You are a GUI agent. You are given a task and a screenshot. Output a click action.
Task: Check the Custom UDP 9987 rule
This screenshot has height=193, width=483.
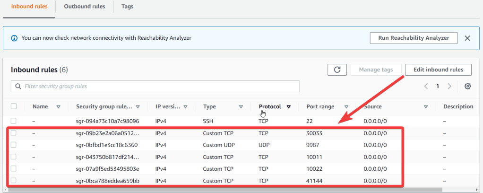point(14,145)
